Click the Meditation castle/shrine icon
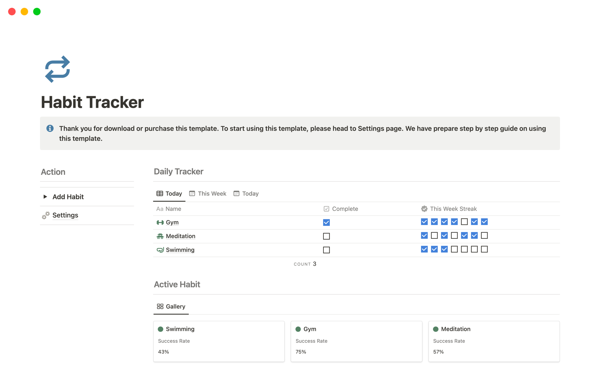This screenshot has height=375, width=600. coord(160,235)
